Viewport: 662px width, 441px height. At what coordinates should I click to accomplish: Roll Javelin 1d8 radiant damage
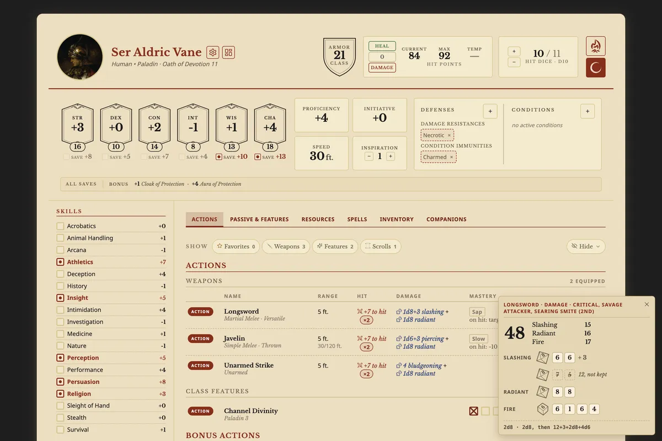(x=416, y=346)
